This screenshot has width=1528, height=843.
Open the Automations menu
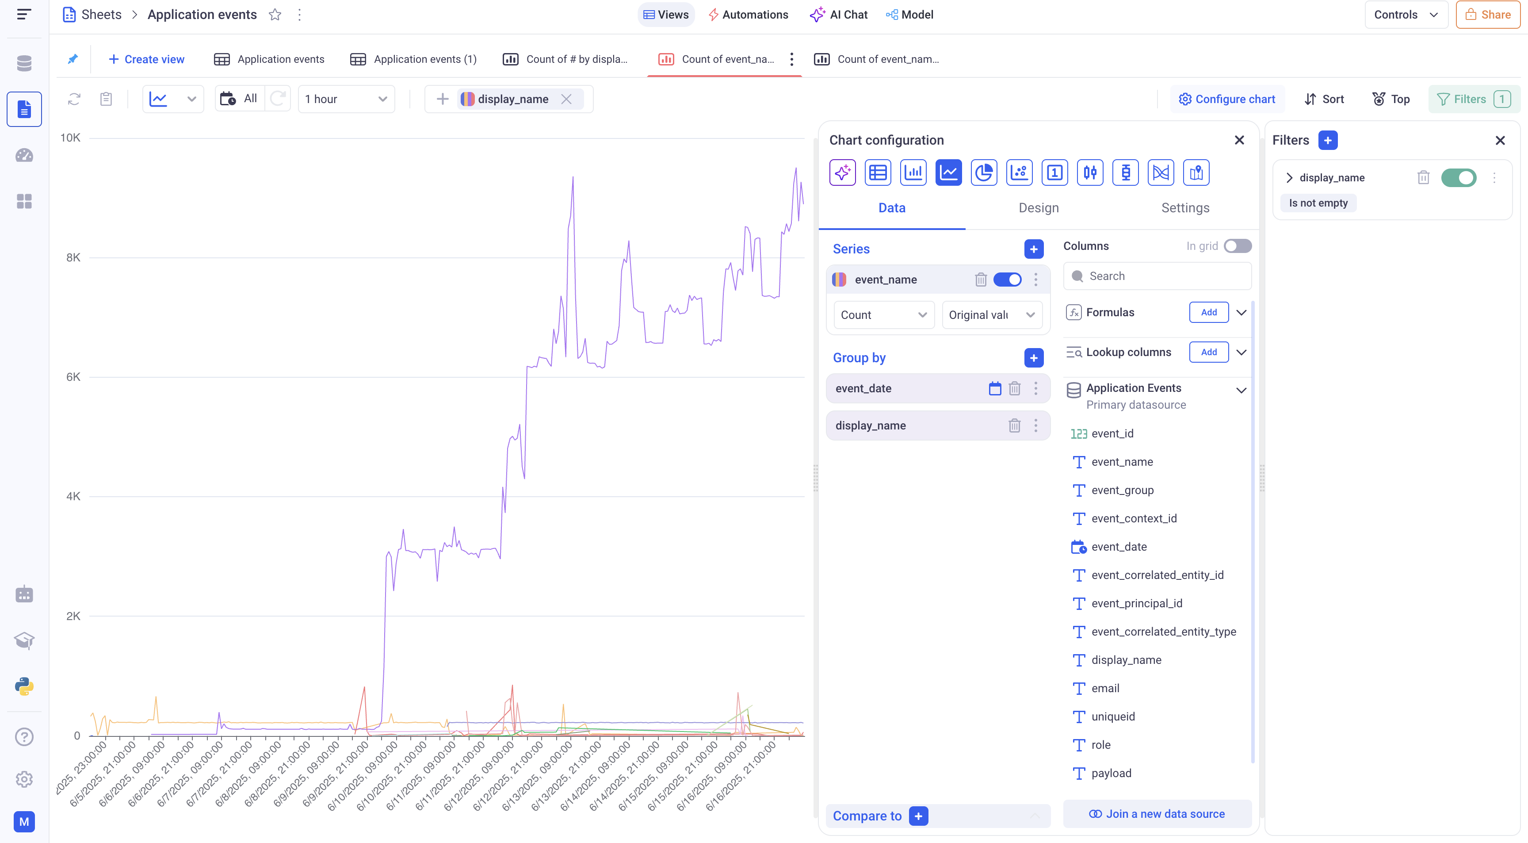748,15
